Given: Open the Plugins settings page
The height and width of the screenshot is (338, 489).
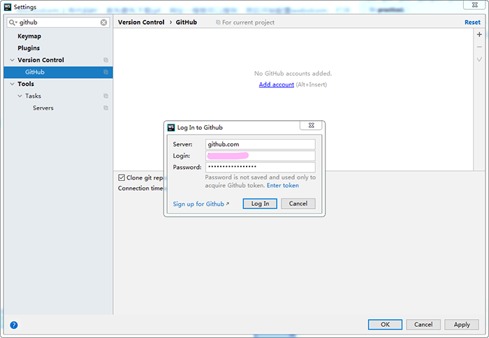Looking at the screenshot, I should click(29, 48).
